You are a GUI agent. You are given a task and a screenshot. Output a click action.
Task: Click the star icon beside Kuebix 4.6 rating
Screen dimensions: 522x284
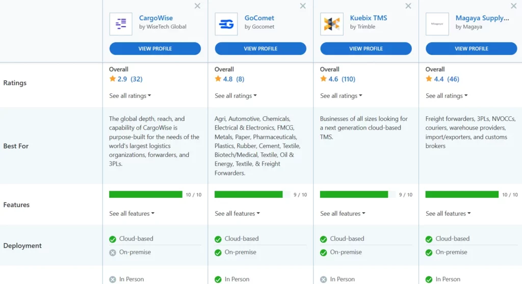point(323,79)
